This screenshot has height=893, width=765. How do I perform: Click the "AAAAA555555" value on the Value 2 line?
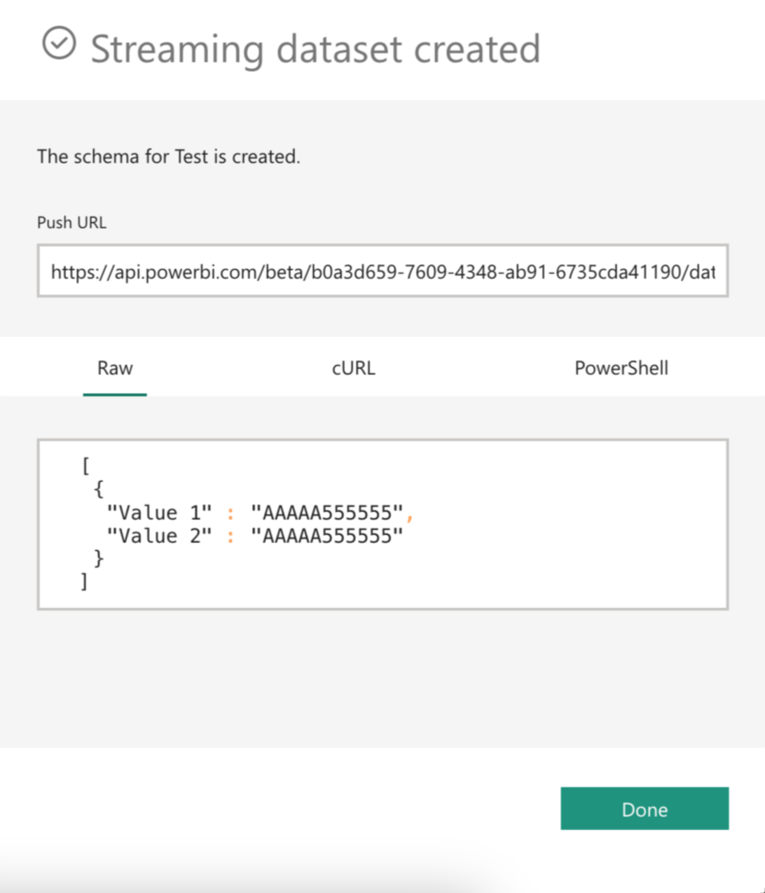tap(327, 536)
